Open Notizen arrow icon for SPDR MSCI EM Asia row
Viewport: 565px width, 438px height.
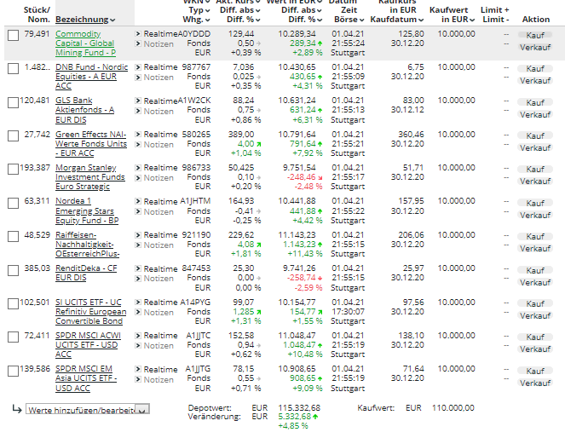(138, 379)
